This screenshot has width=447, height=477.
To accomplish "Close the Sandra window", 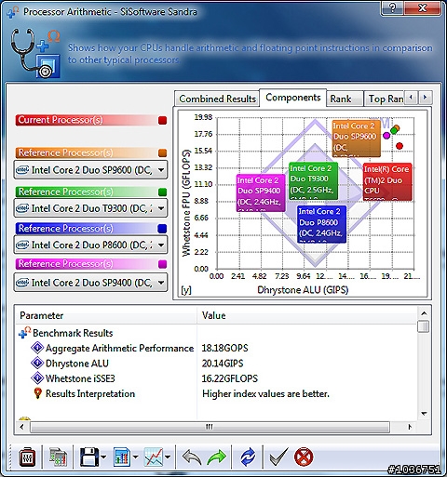I will tap(423, 7).
